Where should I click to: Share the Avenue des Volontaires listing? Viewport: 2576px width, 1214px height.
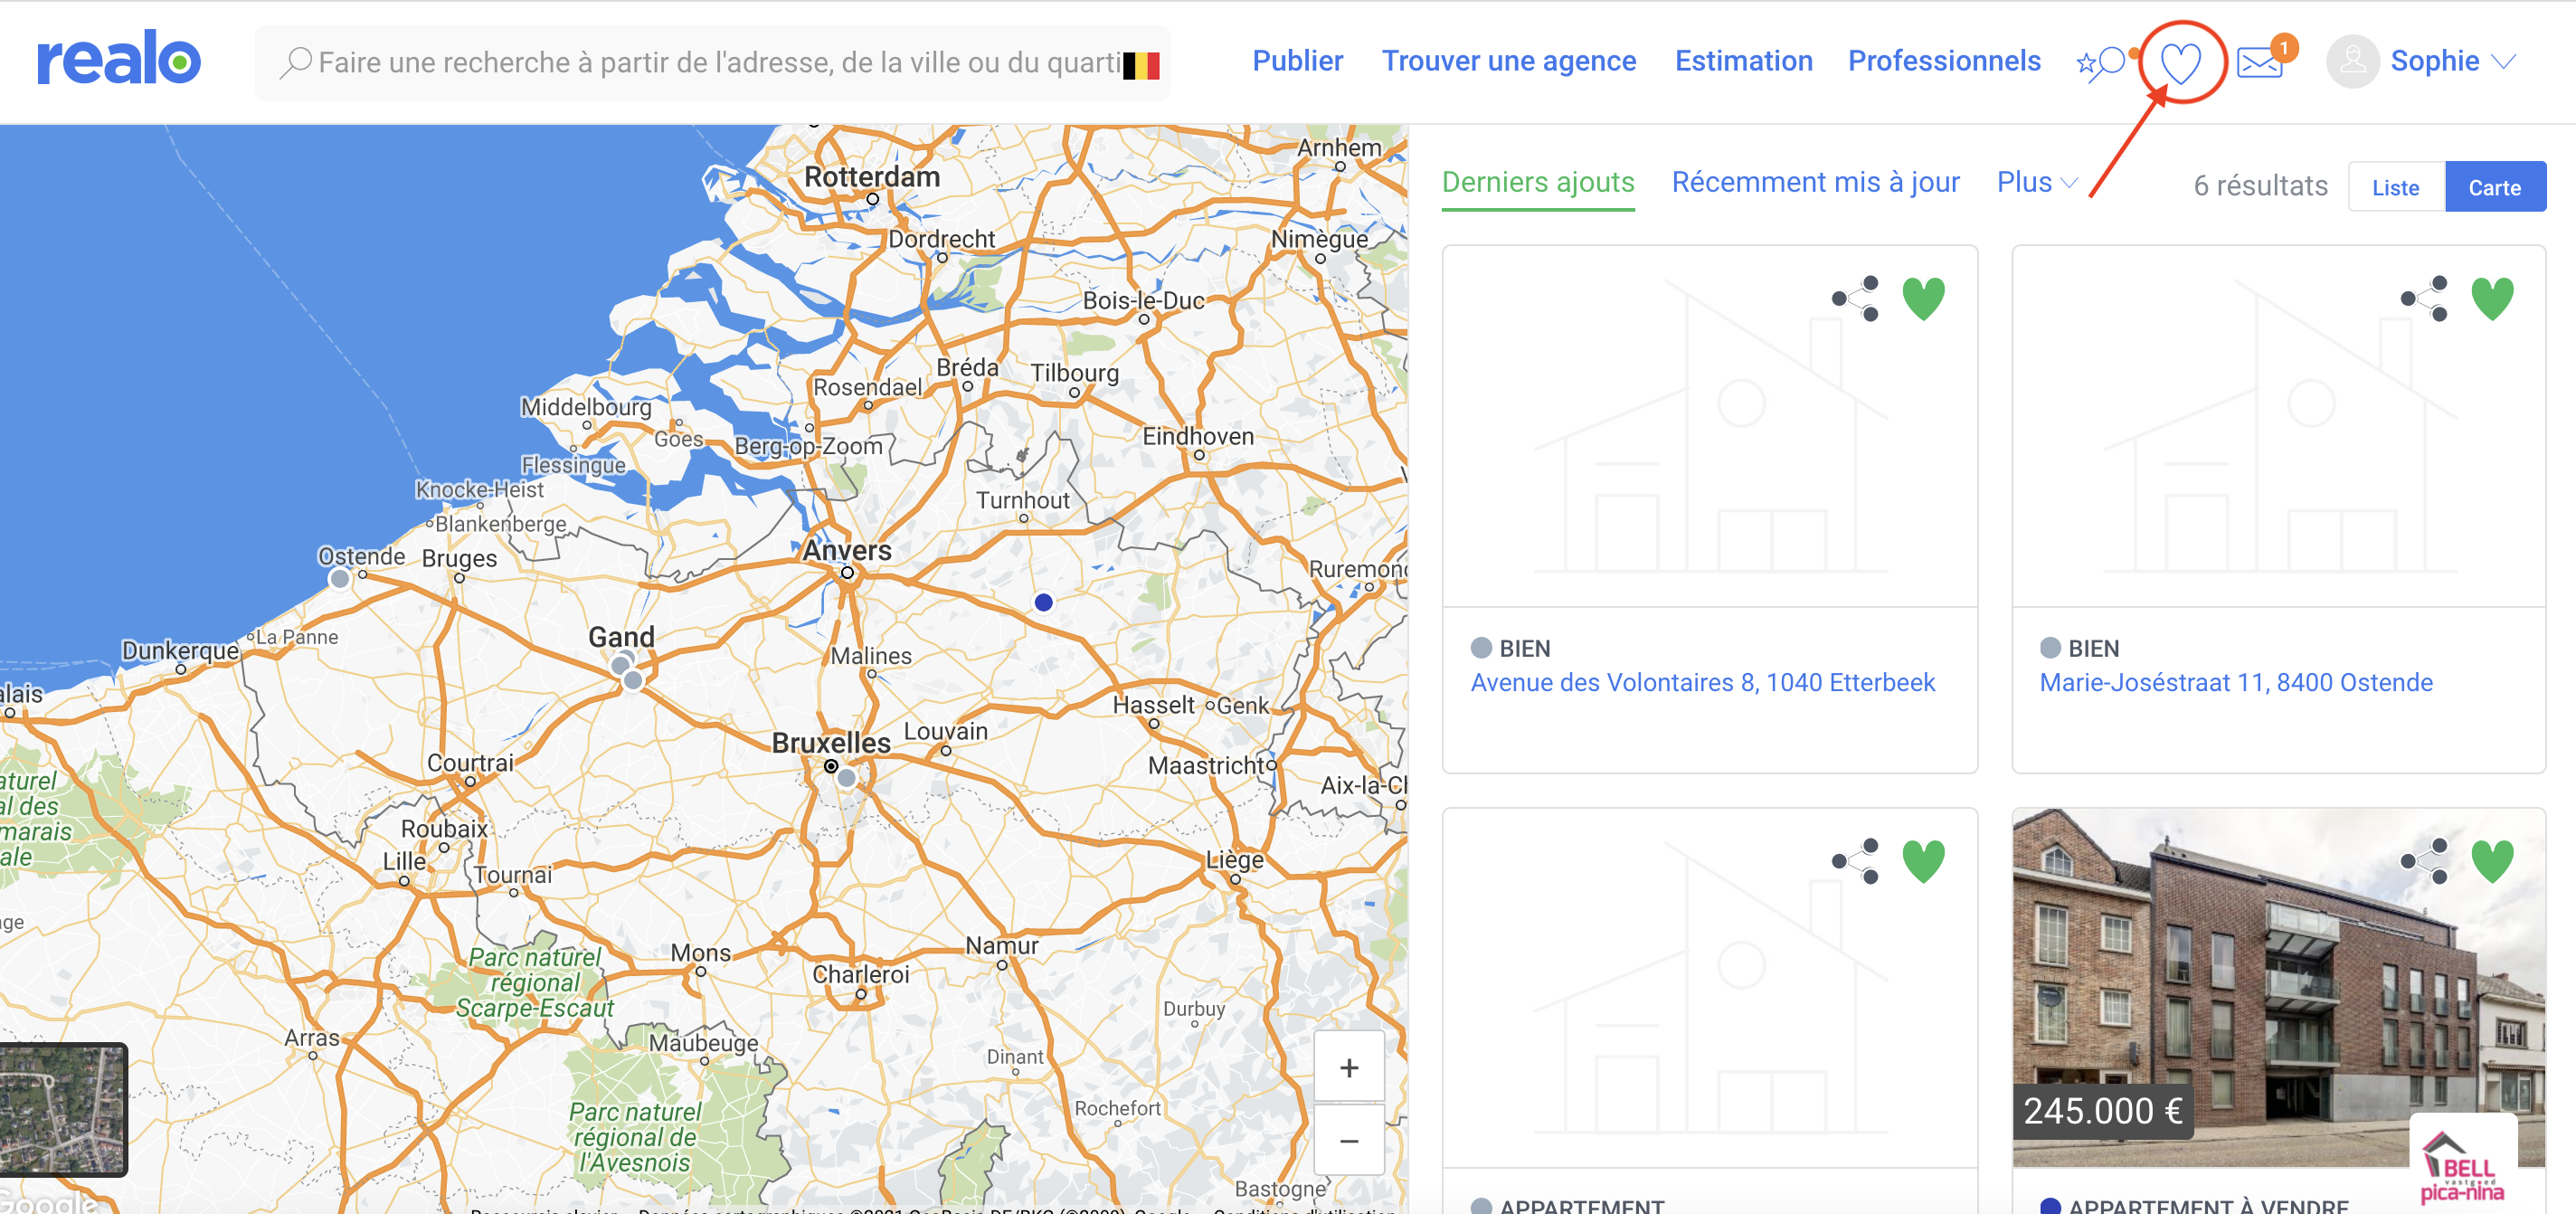pyautogui.click(x=1855, y=298)
